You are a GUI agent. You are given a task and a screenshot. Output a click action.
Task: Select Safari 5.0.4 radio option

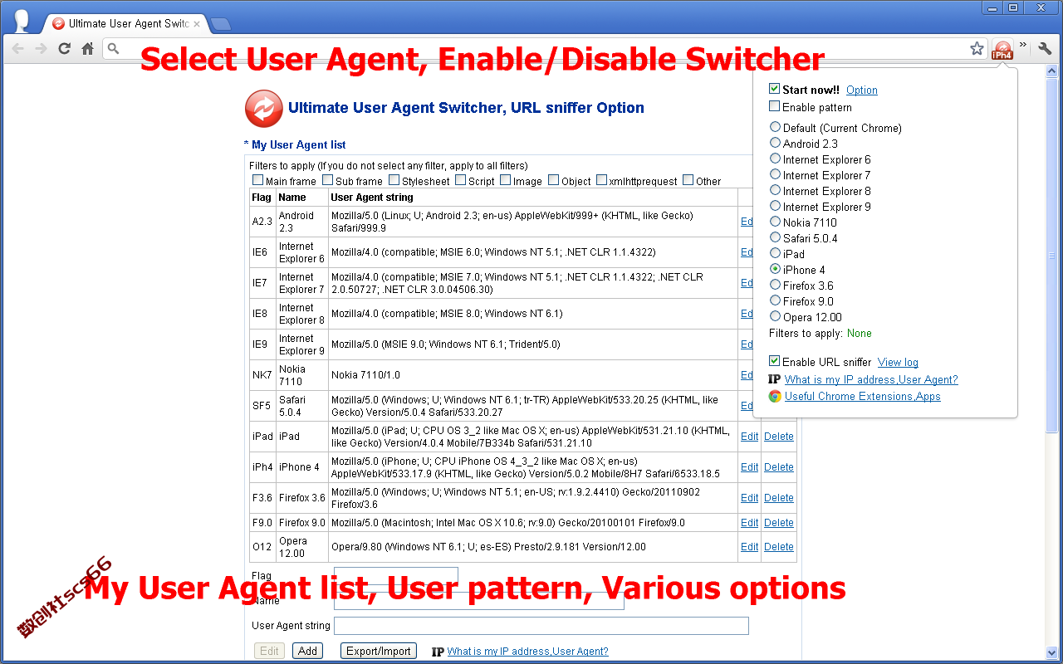pos(775,237)
